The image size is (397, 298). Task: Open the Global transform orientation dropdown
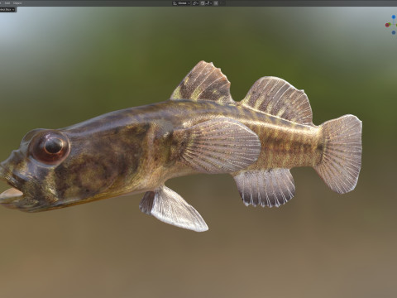(181, 3)
